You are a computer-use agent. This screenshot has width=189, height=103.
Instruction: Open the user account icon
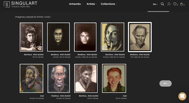point(169,4)
